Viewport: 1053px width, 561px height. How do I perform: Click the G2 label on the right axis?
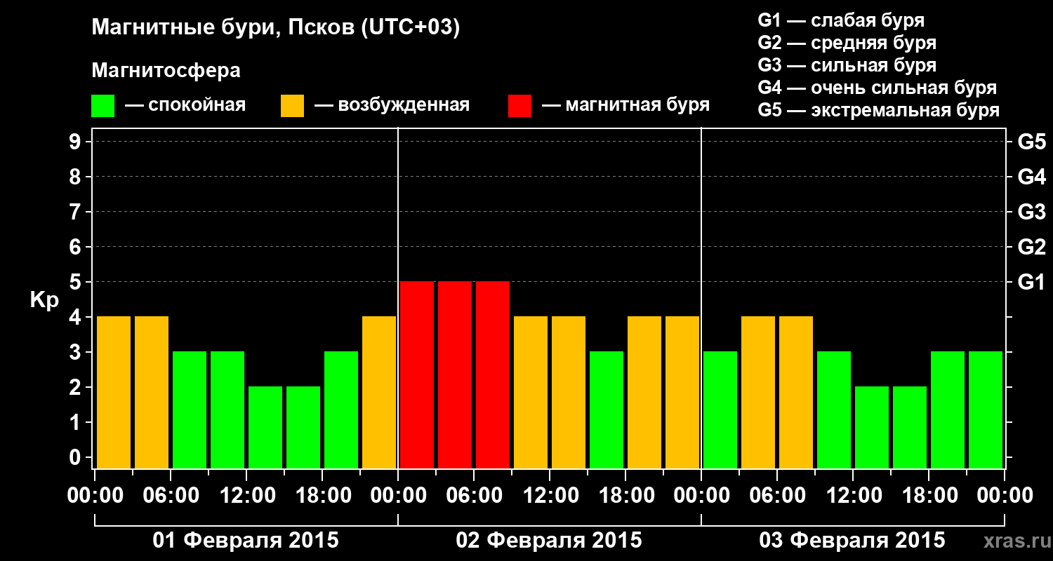click(1031, 248)
